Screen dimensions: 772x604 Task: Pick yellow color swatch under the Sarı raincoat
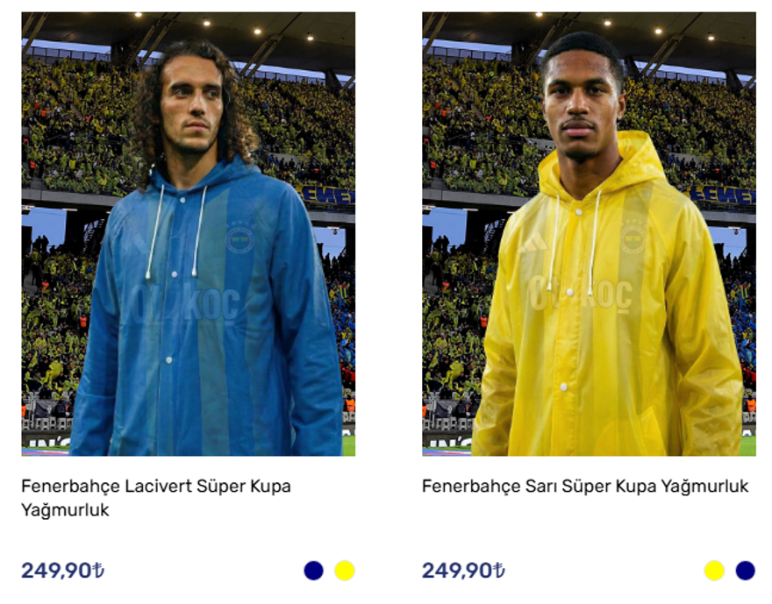coord(714,571)
